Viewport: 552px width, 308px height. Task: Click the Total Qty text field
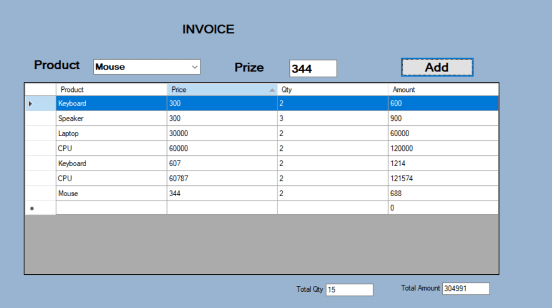tap(349, 290)
